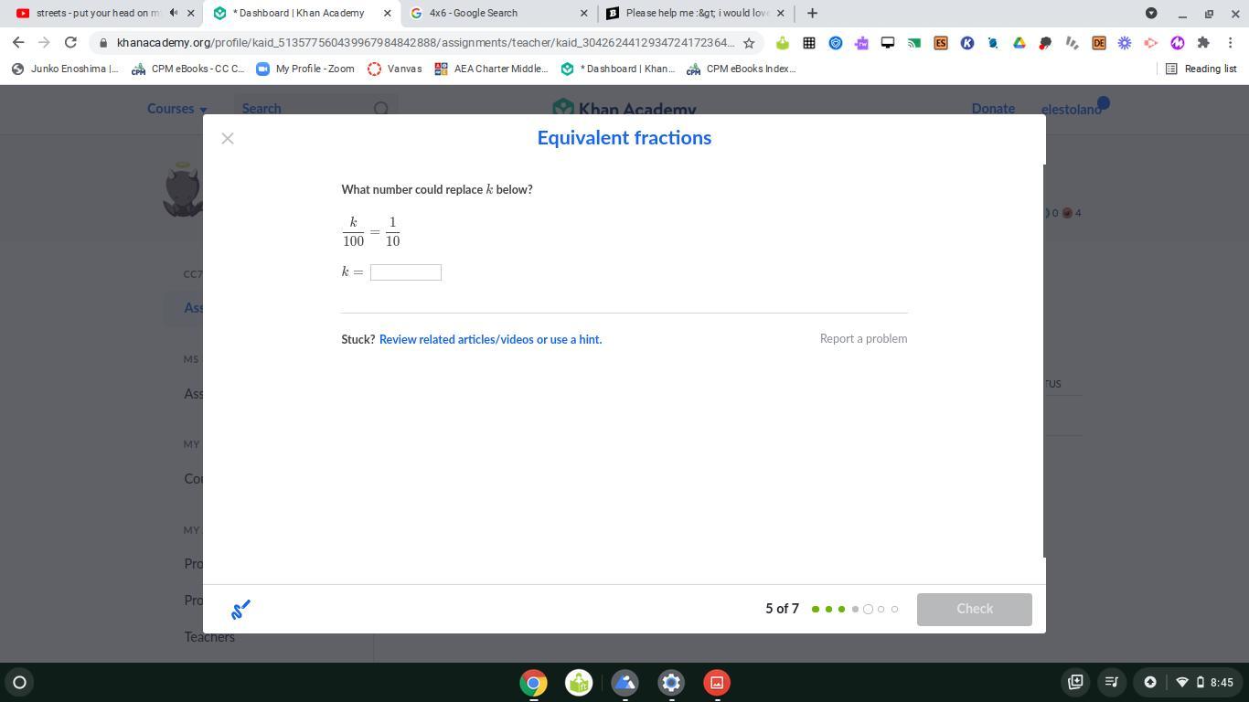
Task: Close the 4x6 Google Search tab
Action: (x=583, y=13)
